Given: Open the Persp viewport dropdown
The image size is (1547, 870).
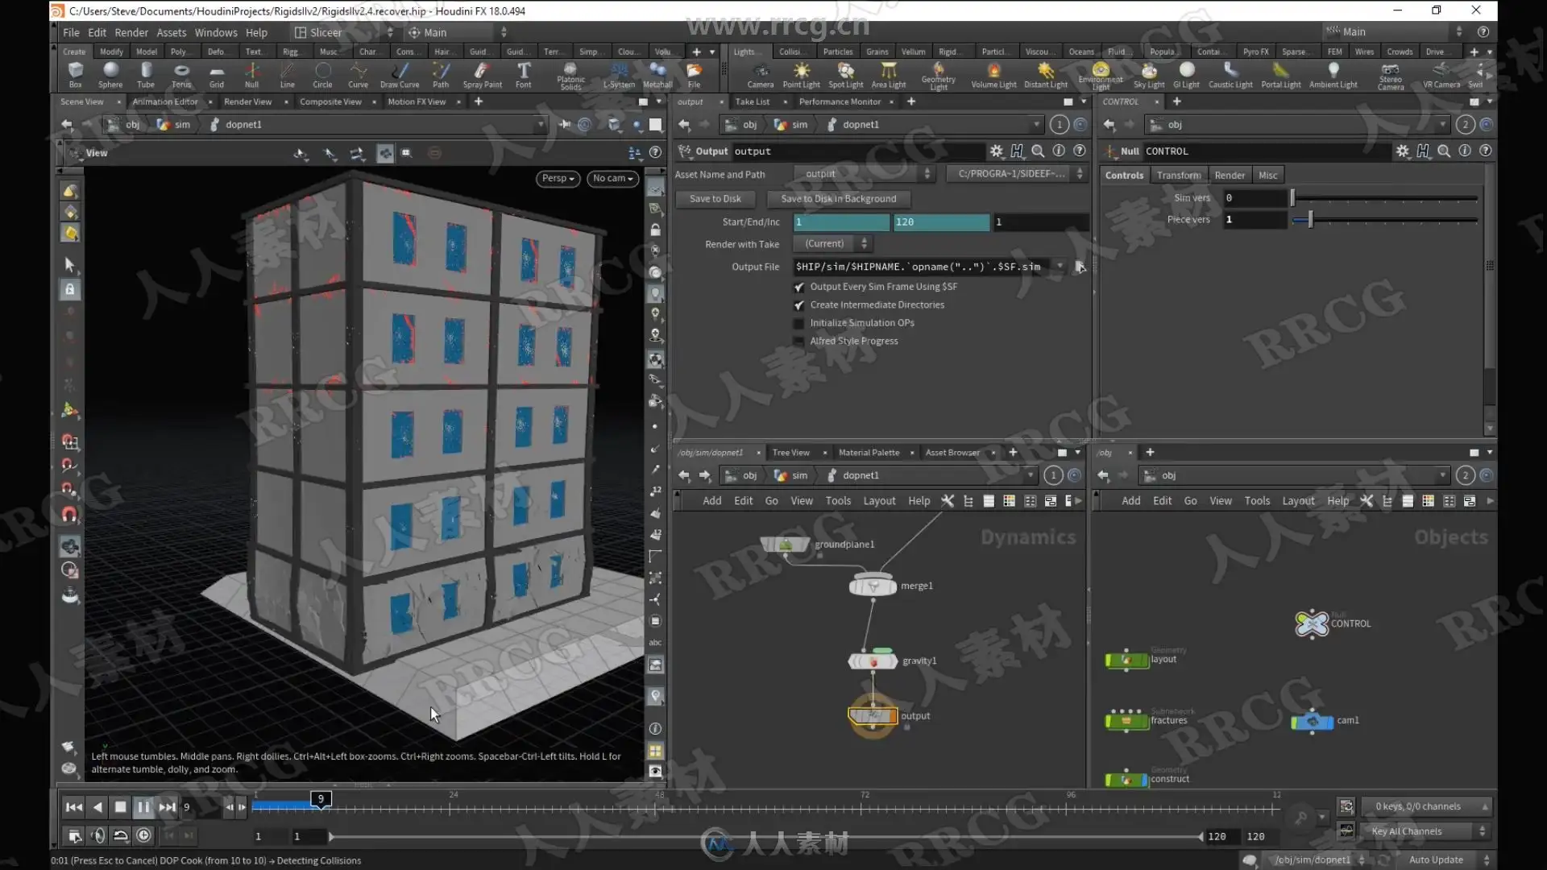Looking at the screenshot, I should click(x=558, y=178).
